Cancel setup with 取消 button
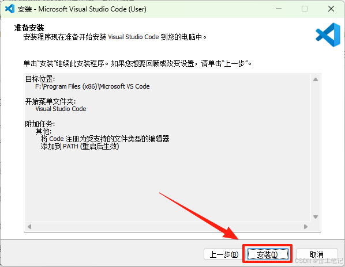Screen dimensions: 345x267 point(317,254)
